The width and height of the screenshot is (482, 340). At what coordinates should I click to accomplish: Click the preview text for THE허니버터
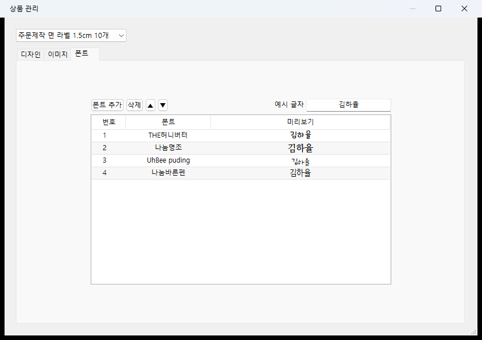[x=301, y=135]
